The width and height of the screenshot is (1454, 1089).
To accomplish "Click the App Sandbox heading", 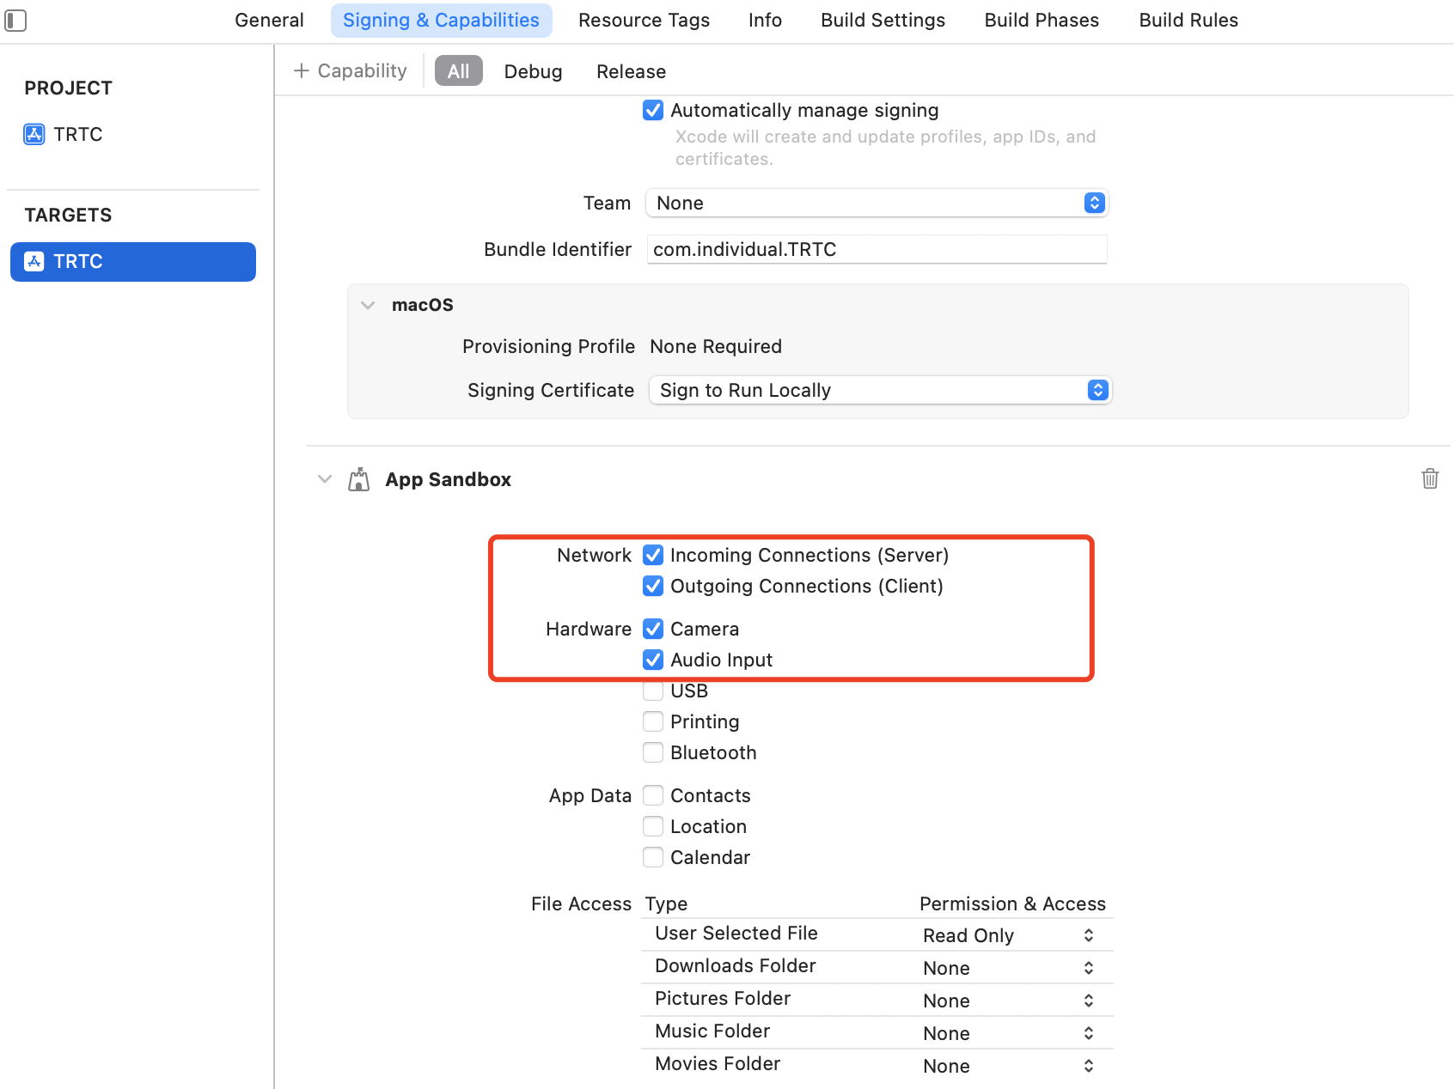I will (448, 479).
